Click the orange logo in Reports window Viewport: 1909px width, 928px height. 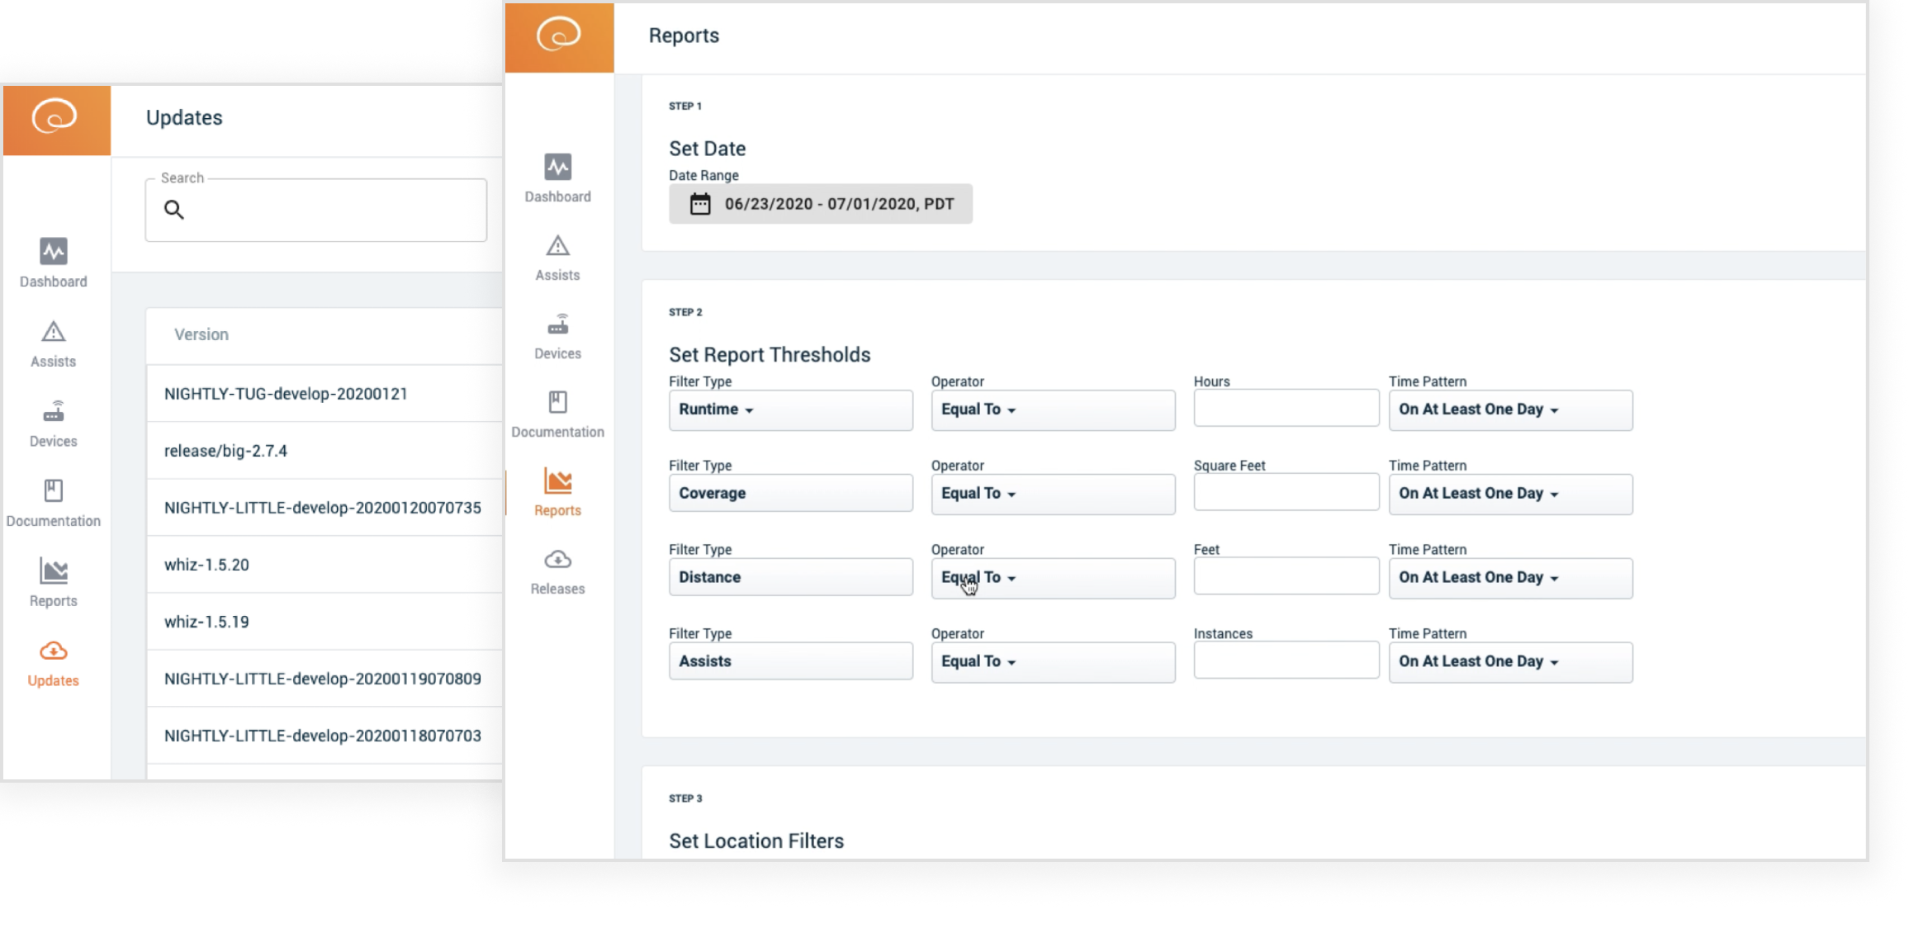pos(559,36)
